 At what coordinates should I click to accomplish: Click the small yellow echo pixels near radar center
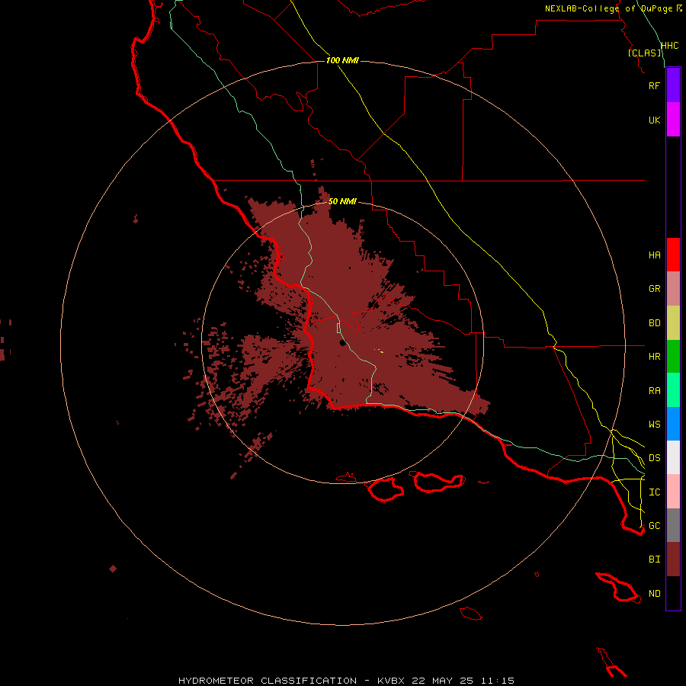380,351
